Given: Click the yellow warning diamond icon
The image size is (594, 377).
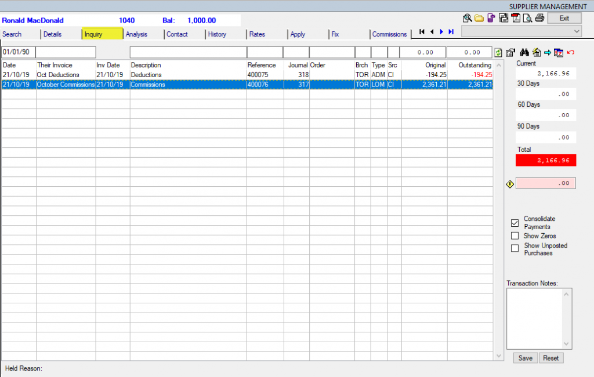Looking at the screenshot, I should click(510, 184).
